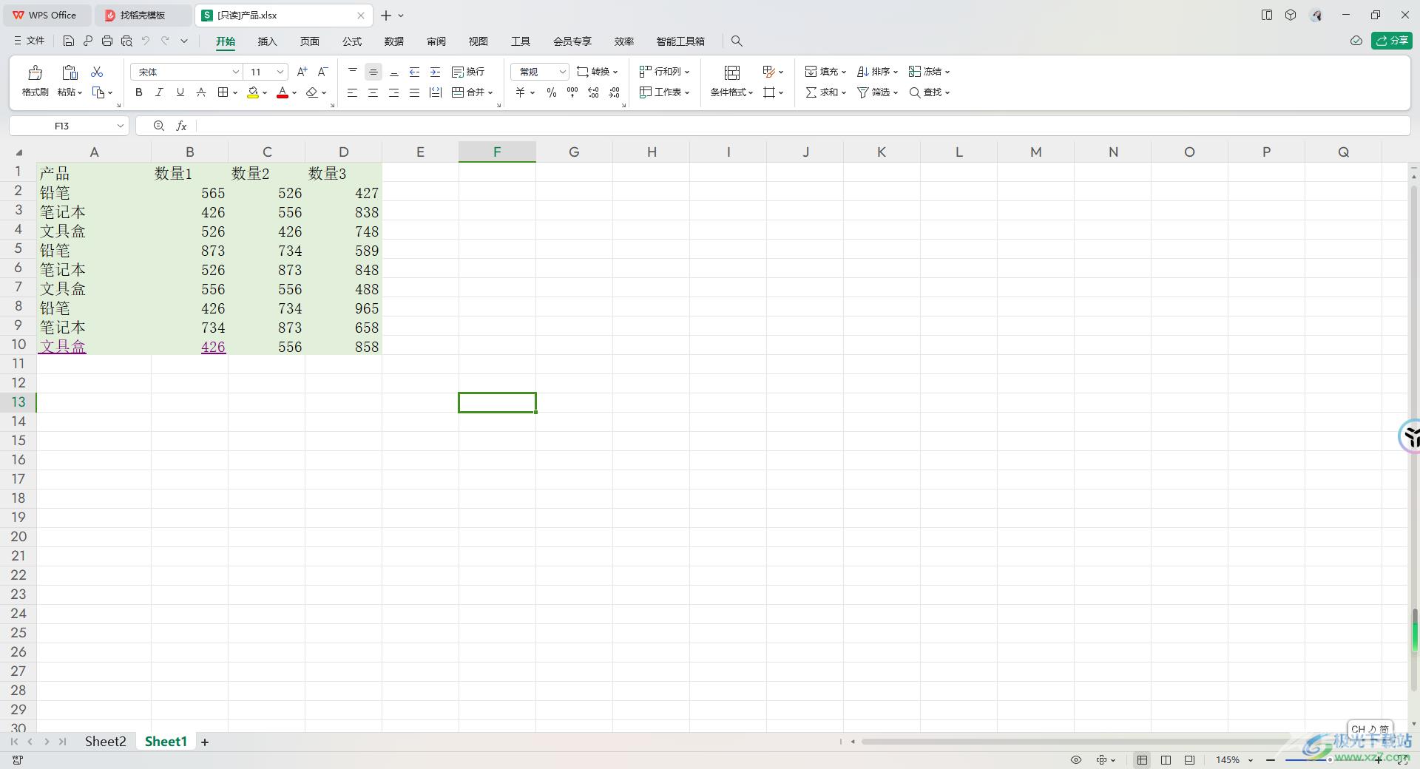Open the Fill (填充) menu
This screenshot has height=769, width=1420.
(825, 72)
